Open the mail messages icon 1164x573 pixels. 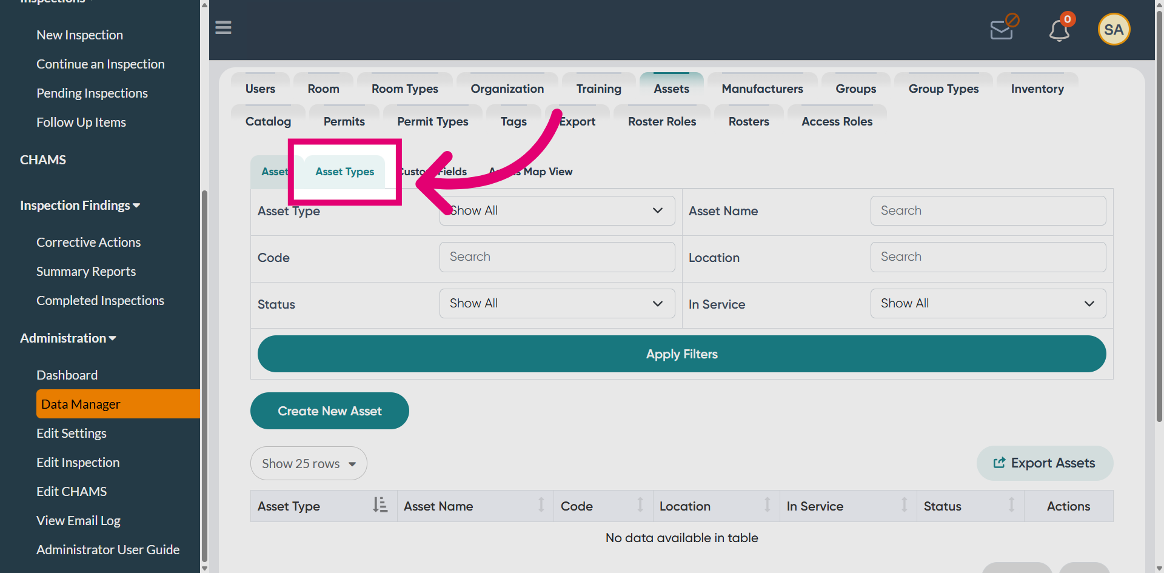click(x=1003, y=28)
